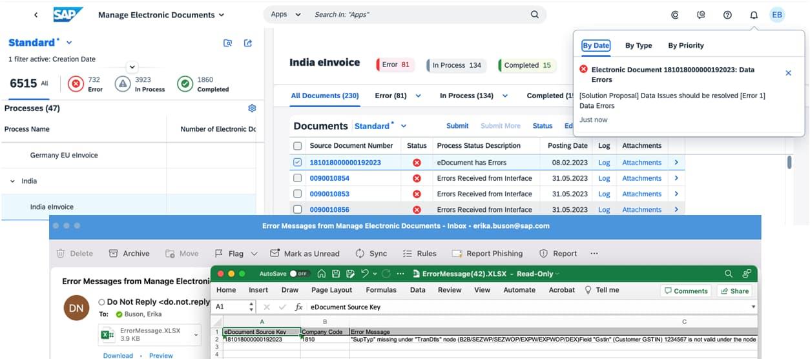This screenshot has height=359, width=810.
Task: Tick the checkbox for document 0090010854
Action: coord(298,178)
